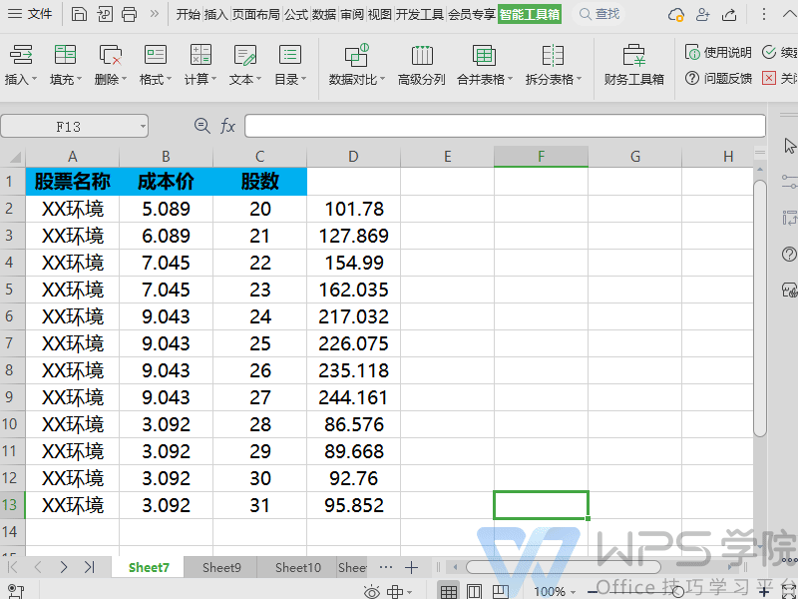Click the eye protection mode icon

coord(372,591)
